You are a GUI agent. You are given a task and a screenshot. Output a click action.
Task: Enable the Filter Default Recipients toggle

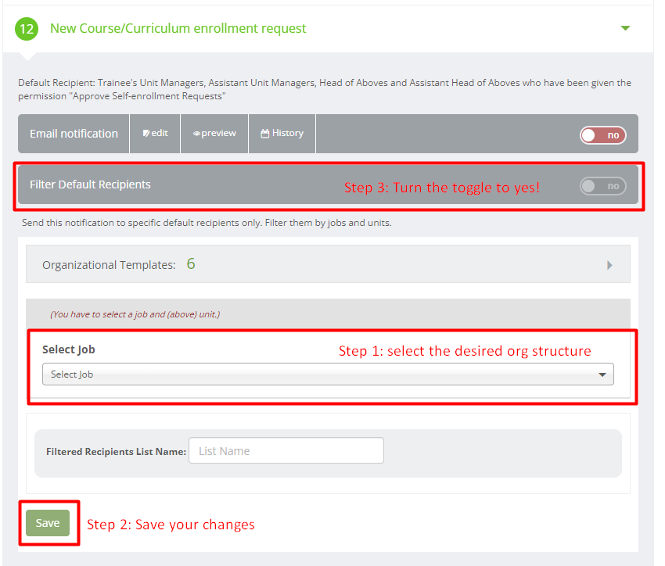(602, 186)
